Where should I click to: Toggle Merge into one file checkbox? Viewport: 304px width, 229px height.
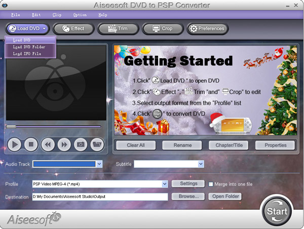[211, 184]
